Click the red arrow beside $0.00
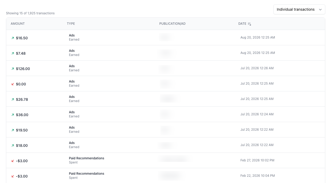This screenshot has width=331, height=183. [13, 84]
